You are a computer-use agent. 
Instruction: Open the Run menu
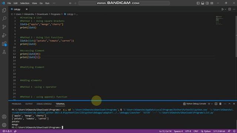point(47,3)
